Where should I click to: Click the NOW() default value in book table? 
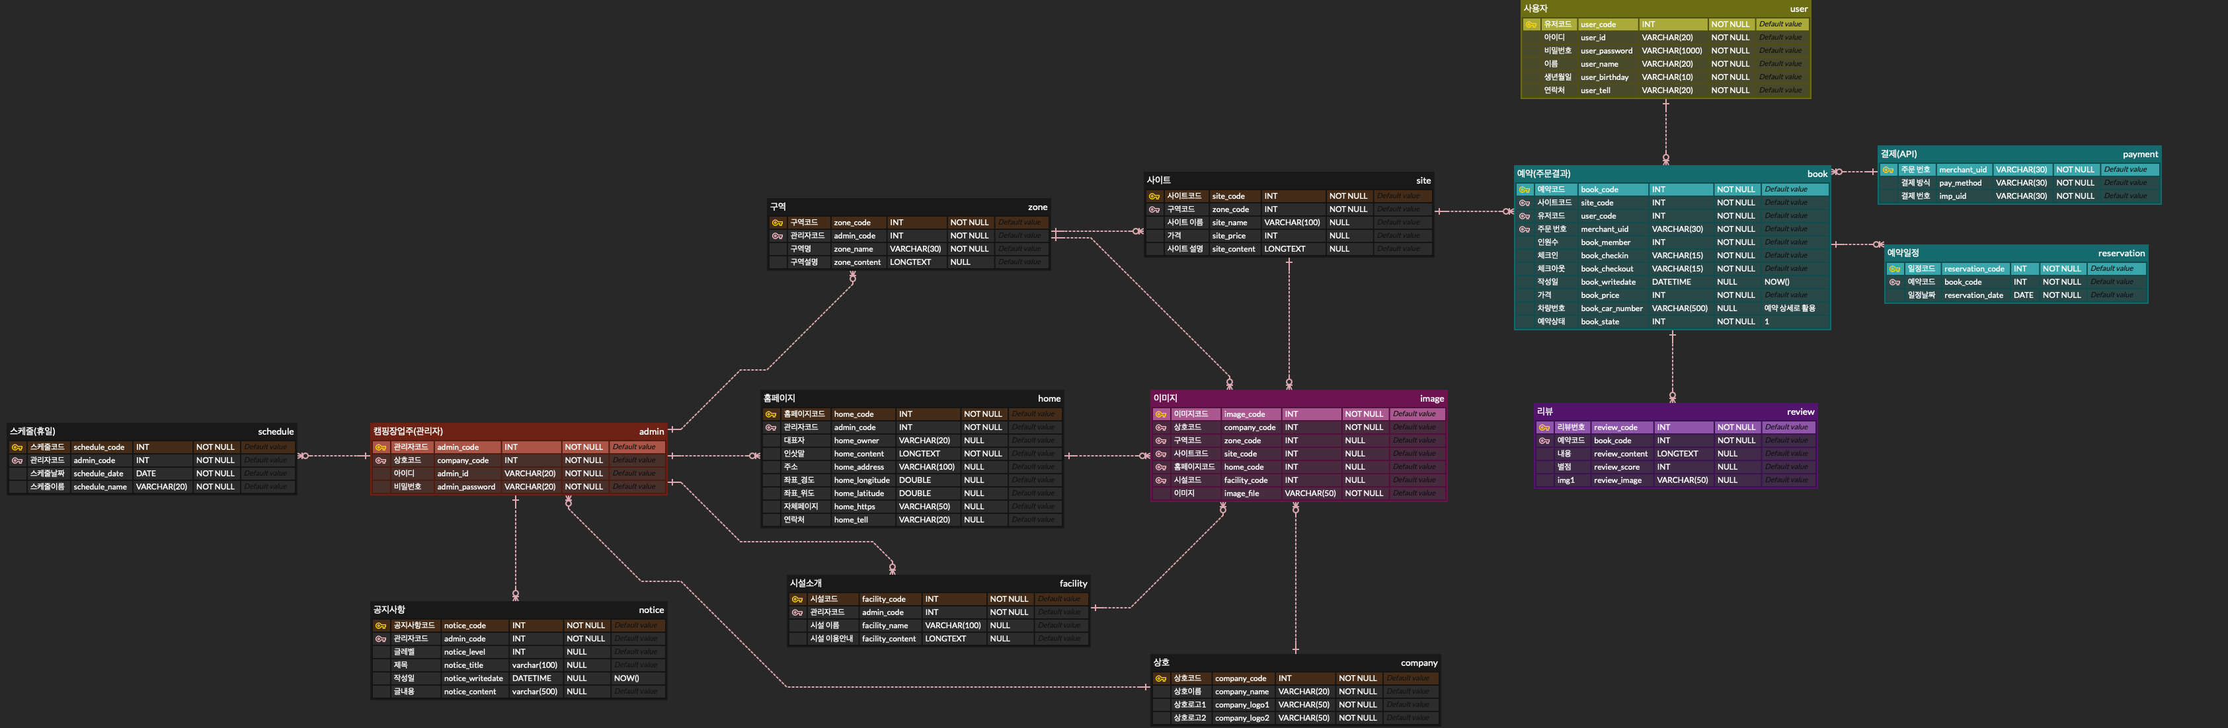1776,282
